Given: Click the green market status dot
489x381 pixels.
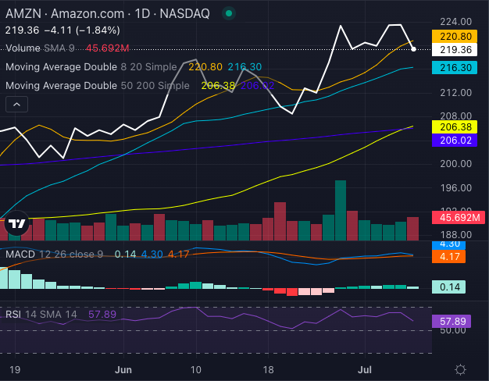Looking at the screenshot, I should [x=229, y=13].
